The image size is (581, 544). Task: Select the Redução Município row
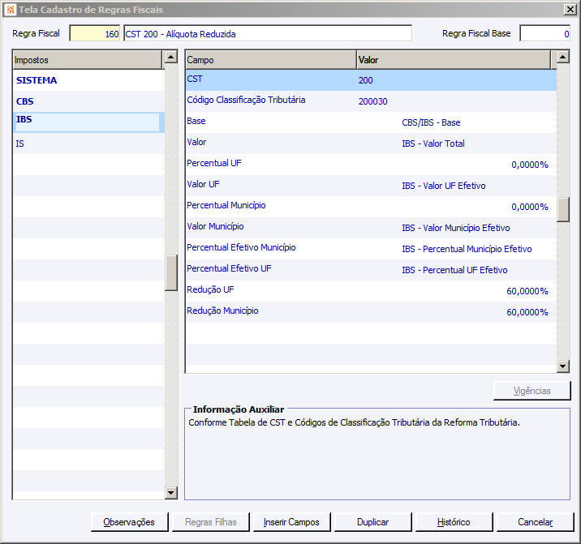click(371, 313)
